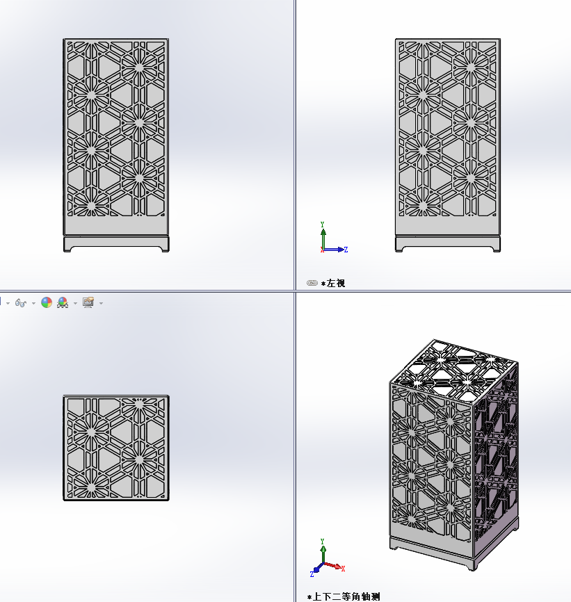Expand the leftmost toolbar dropdown arrow
Screen dimensions: 571x602
point(8,303)
